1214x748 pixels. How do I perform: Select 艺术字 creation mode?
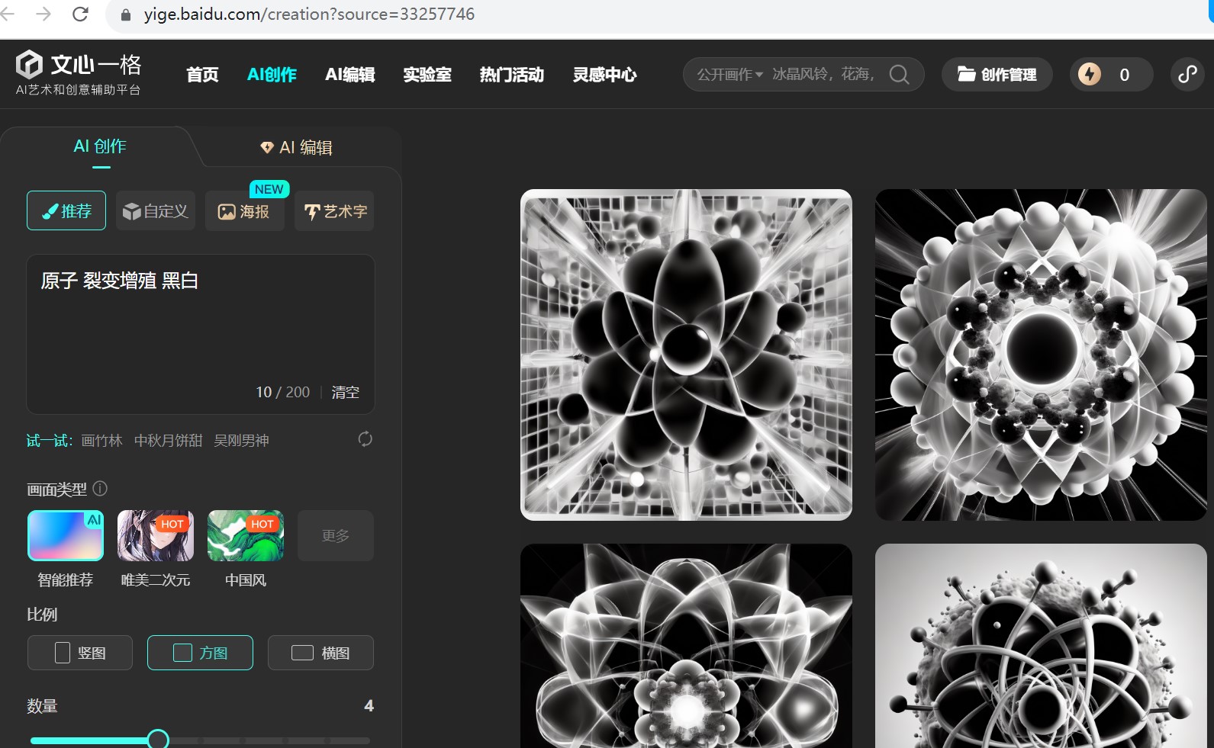(x=334, y=210)
